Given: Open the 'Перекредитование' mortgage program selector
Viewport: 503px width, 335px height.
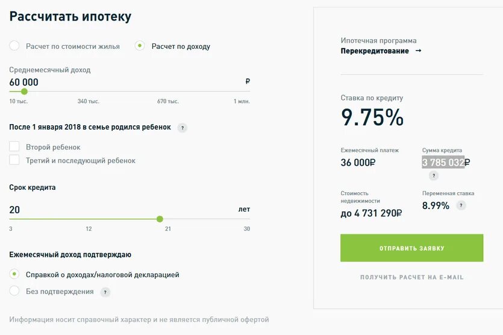Looking at the screenshot, I should pyautogui.click(x=375, y=51).
